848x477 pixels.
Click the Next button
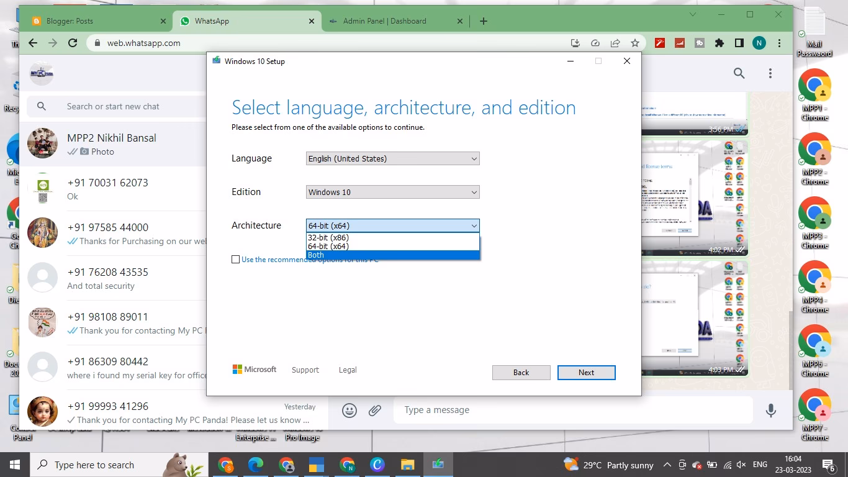point(586,372)
